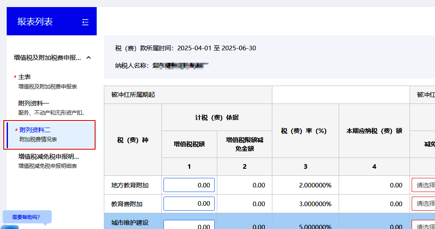Click the 3.000000% rate cell
The image size is (435, 229).
tap(305, 204)
